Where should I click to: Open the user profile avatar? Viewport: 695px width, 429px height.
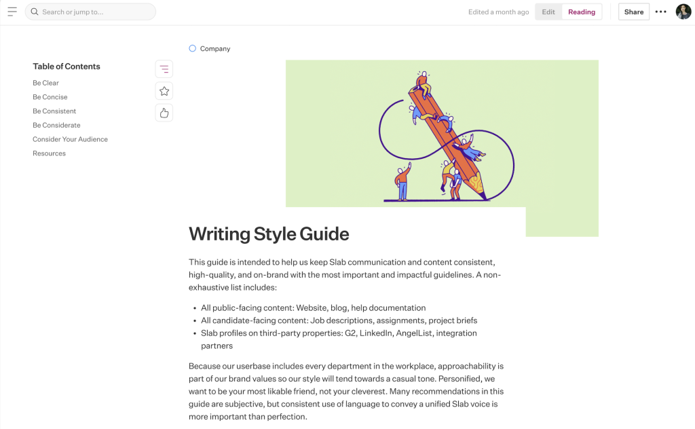point(683,12)
